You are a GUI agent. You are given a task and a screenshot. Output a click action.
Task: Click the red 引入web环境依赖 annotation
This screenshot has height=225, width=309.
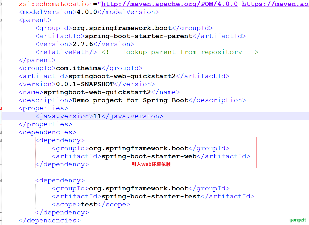151,164
